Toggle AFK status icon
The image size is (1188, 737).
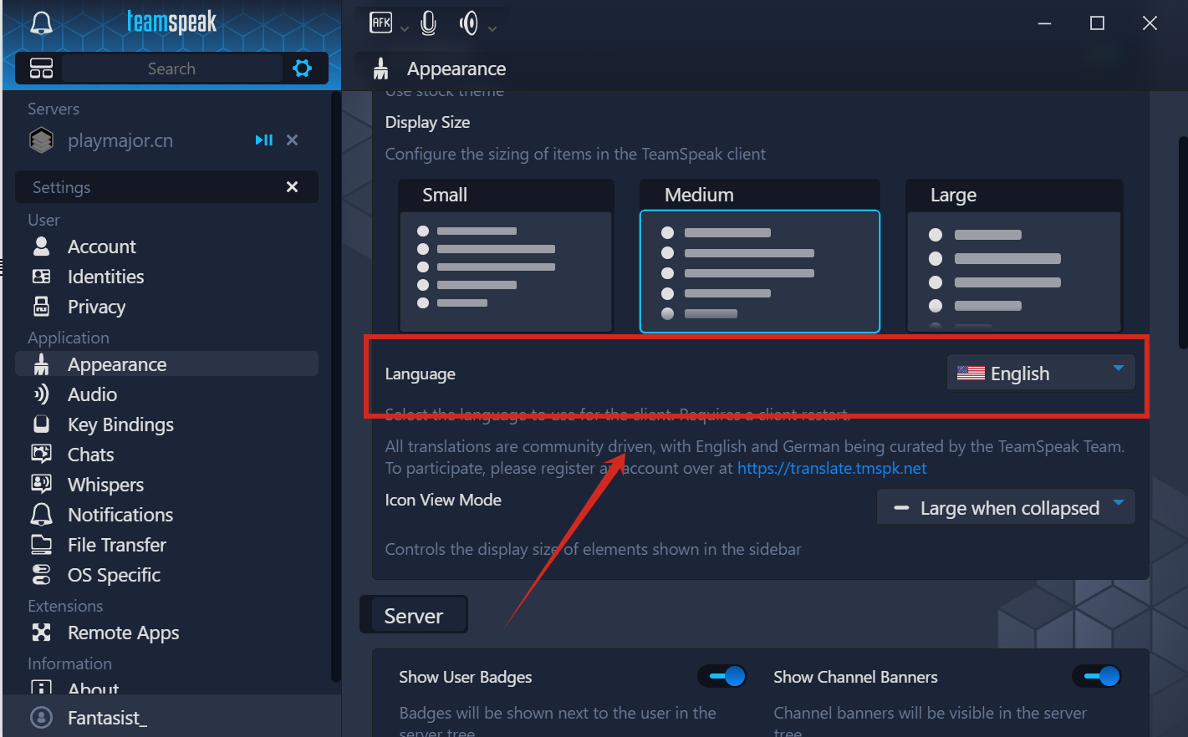[381, 23]
